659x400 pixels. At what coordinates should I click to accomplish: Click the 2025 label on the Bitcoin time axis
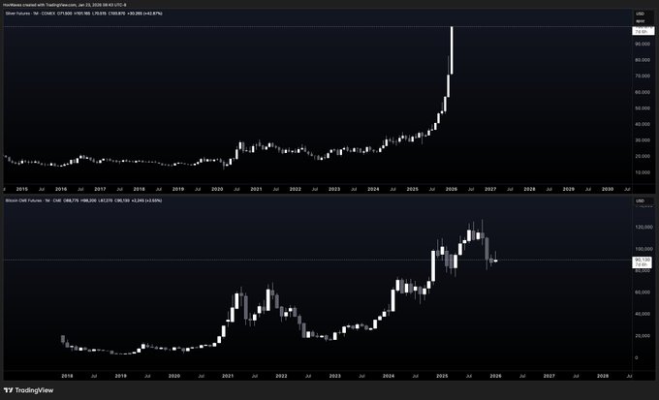pos(442,376)
